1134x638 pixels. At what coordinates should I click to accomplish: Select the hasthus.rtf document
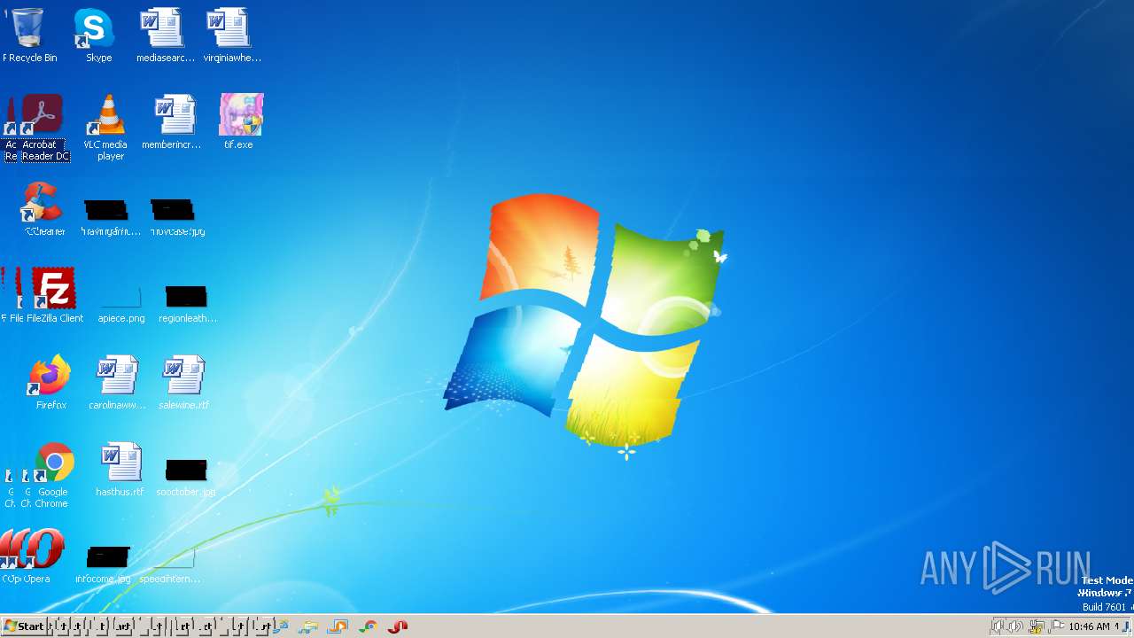[120, 469]
